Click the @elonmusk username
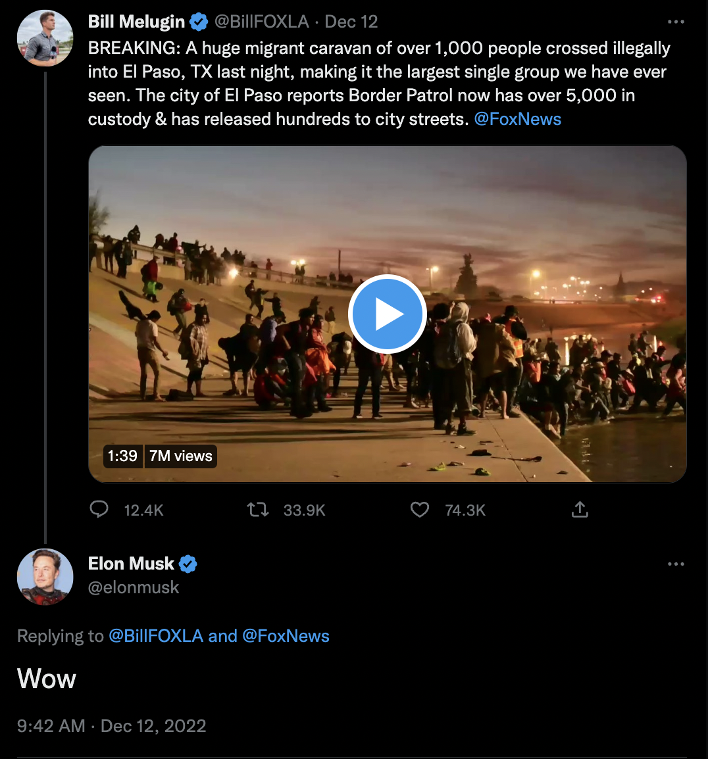Screen dimensions: 708x759 (x=134, y=587)
